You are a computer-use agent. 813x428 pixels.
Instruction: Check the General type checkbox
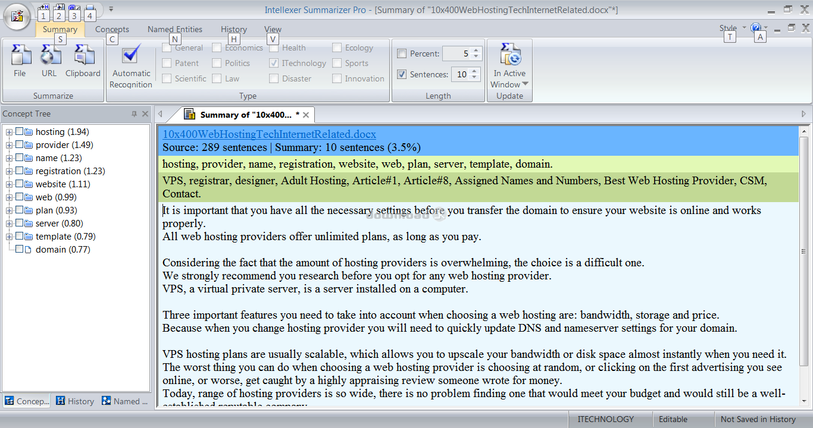click(x=167, y=48)
